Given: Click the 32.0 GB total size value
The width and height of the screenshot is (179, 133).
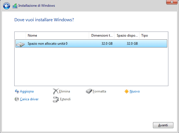Looking at the screenshot, I should click(107, 44).
